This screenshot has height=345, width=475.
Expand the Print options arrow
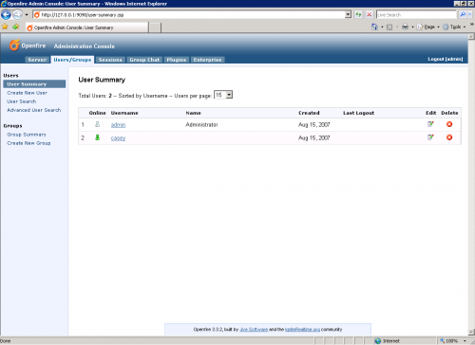click(412, 27)
